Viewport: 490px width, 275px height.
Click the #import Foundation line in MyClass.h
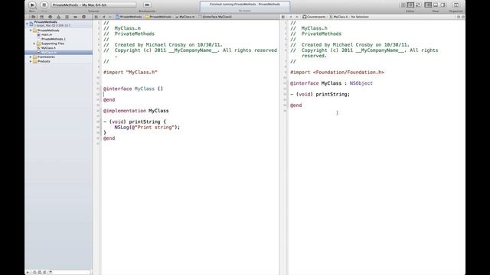click(337, 73)
